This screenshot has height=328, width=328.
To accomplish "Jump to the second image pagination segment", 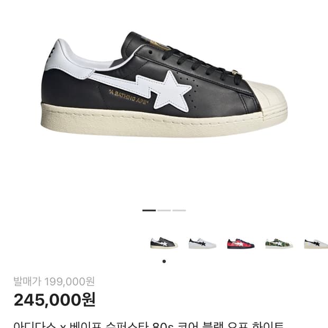I will pos(164,211).
